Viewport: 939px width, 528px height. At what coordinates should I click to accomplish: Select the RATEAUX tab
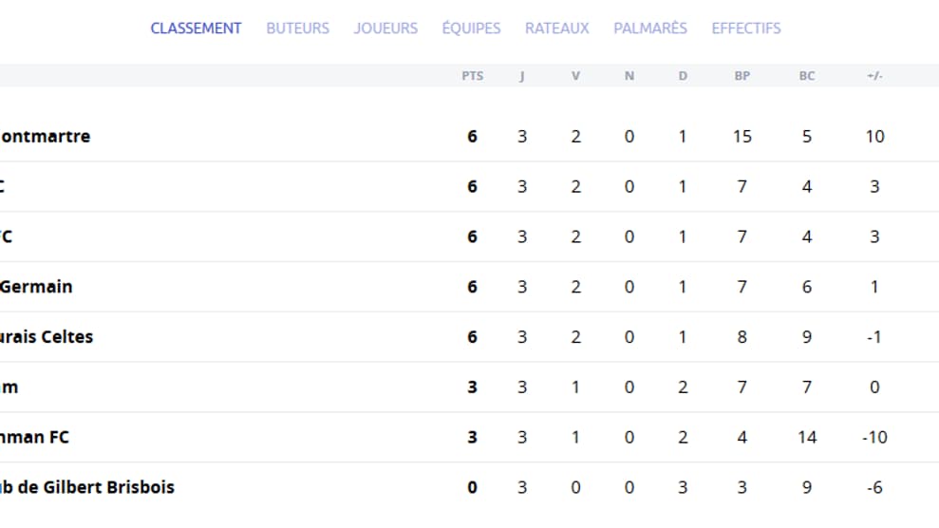(557, 28)
